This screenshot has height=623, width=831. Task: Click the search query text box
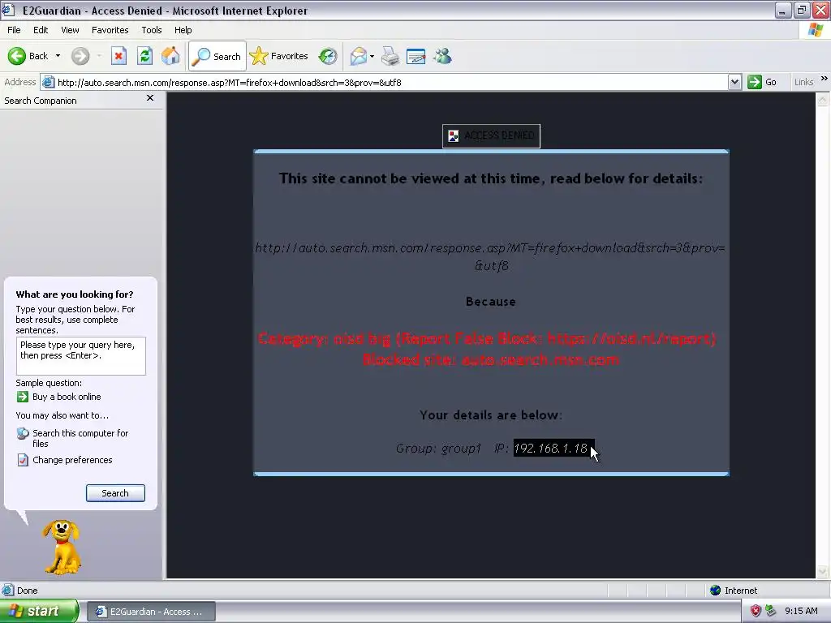pos(80,356)
